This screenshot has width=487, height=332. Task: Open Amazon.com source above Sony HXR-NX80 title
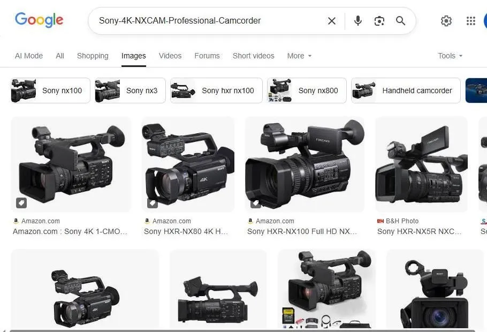click(168, 221)
